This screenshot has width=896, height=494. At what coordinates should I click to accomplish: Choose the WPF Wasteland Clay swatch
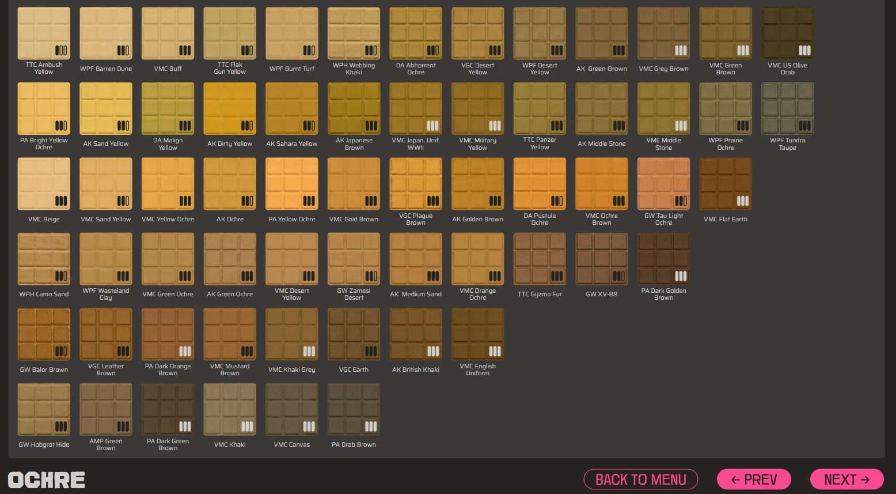[x=106, y=259]
